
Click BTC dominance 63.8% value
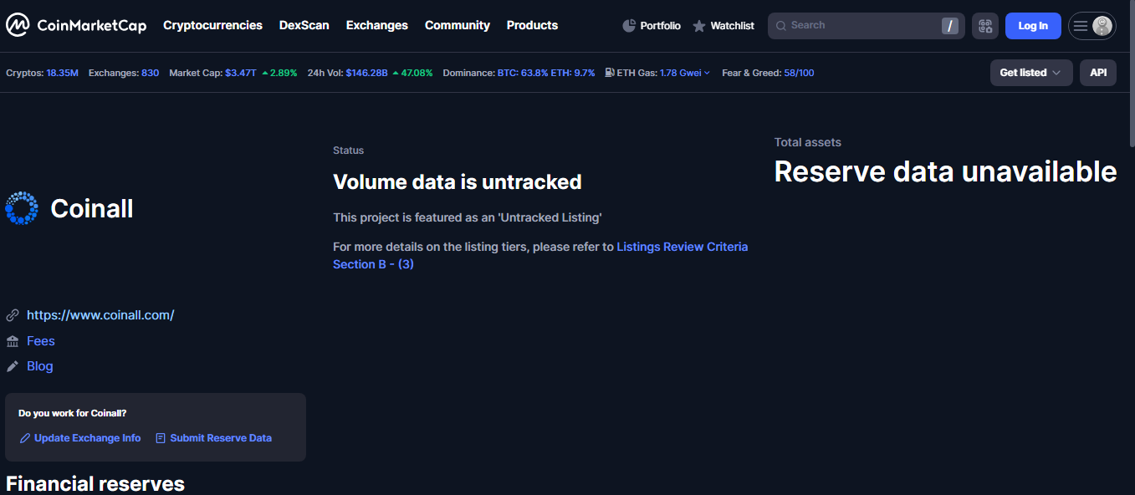coord(522,73)
